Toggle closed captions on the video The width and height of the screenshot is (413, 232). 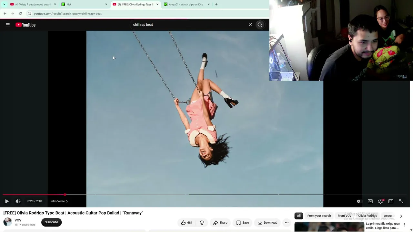pos(370,201)
